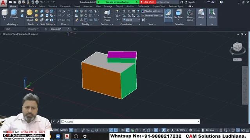Toggle grid display in status bar

[71, 130]
